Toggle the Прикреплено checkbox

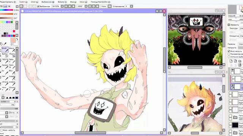coord(229,54)
